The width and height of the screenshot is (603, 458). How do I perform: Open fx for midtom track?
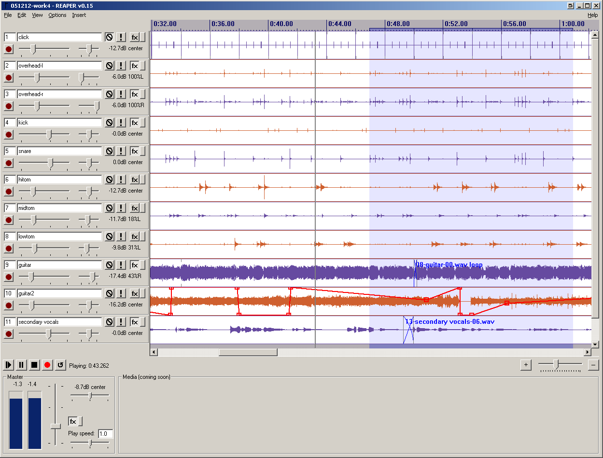[135, 208]
